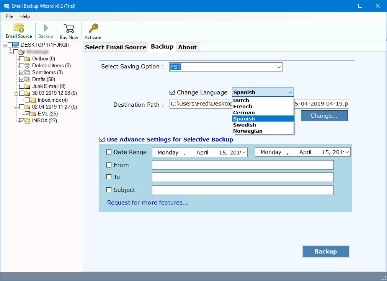The width and height of the screenshot is (387, 281).
Task: Collapse the Spanish language dropdown arrow
Action: click(x=291, y=93)
